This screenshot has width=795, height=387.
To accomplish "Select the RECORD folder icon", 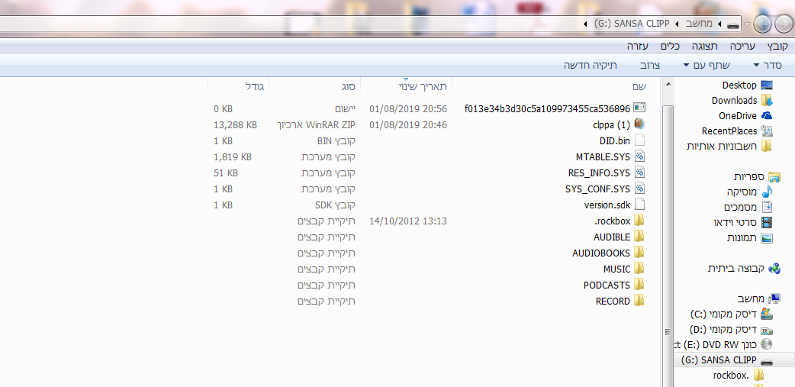I will click(x=639, y=301).
